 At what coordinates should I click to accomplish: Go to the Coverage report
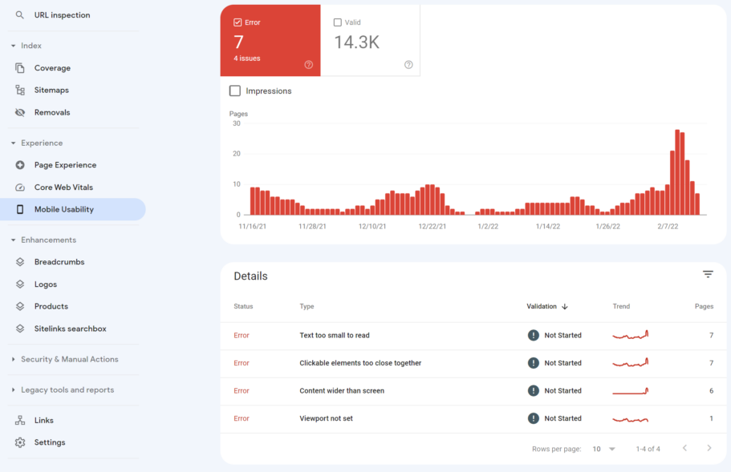pos(52,68)
